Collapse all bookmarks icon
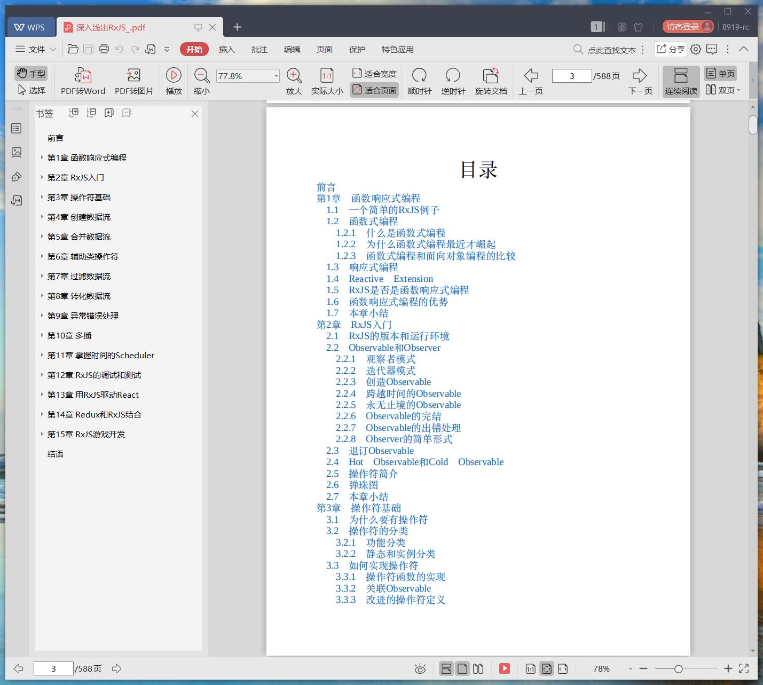 pos(92,113)
